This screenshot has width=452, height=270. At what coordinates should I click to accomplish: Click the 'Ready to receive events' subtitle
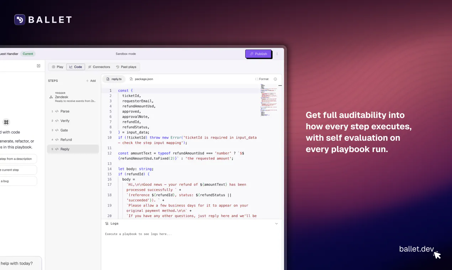(75, 101)
